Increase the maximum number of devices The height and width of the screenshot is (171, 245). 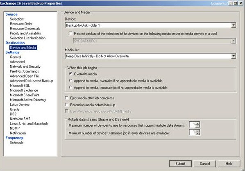coord(197,123)
